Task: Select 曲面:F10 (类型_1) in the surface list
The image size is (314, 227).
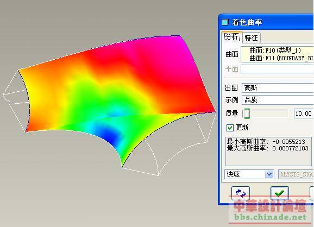Action: tap(275, 51)
